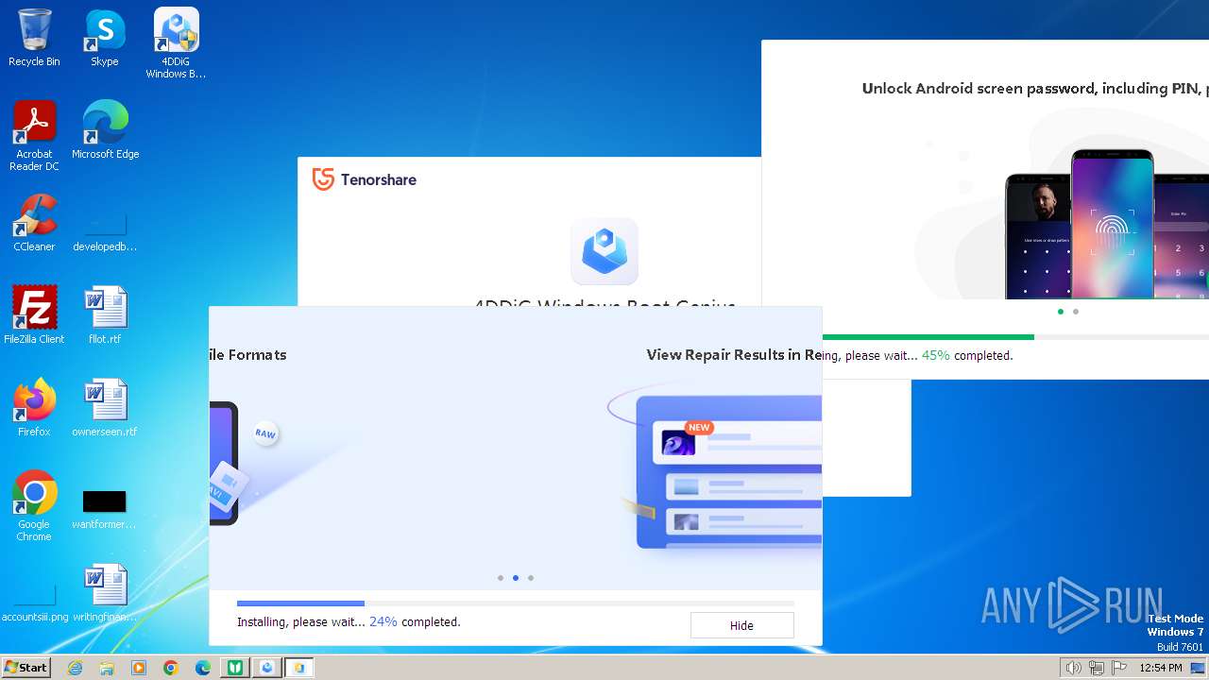Click the Tenorshare logo in installer

coord(365,179)
